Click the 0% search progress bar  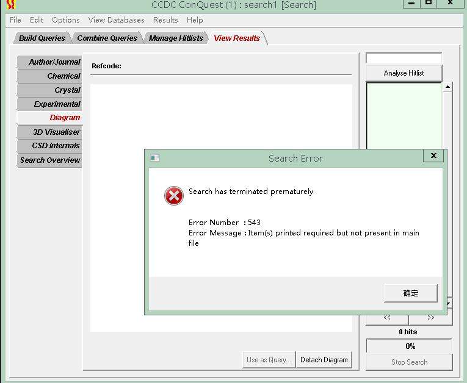pos(409,346)
